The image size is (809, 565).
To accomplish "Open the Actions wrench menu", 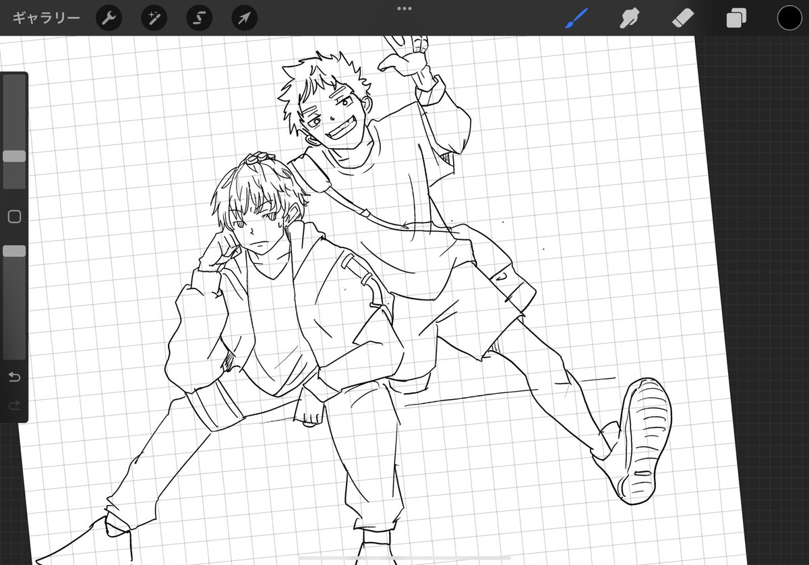I will 109,18.
